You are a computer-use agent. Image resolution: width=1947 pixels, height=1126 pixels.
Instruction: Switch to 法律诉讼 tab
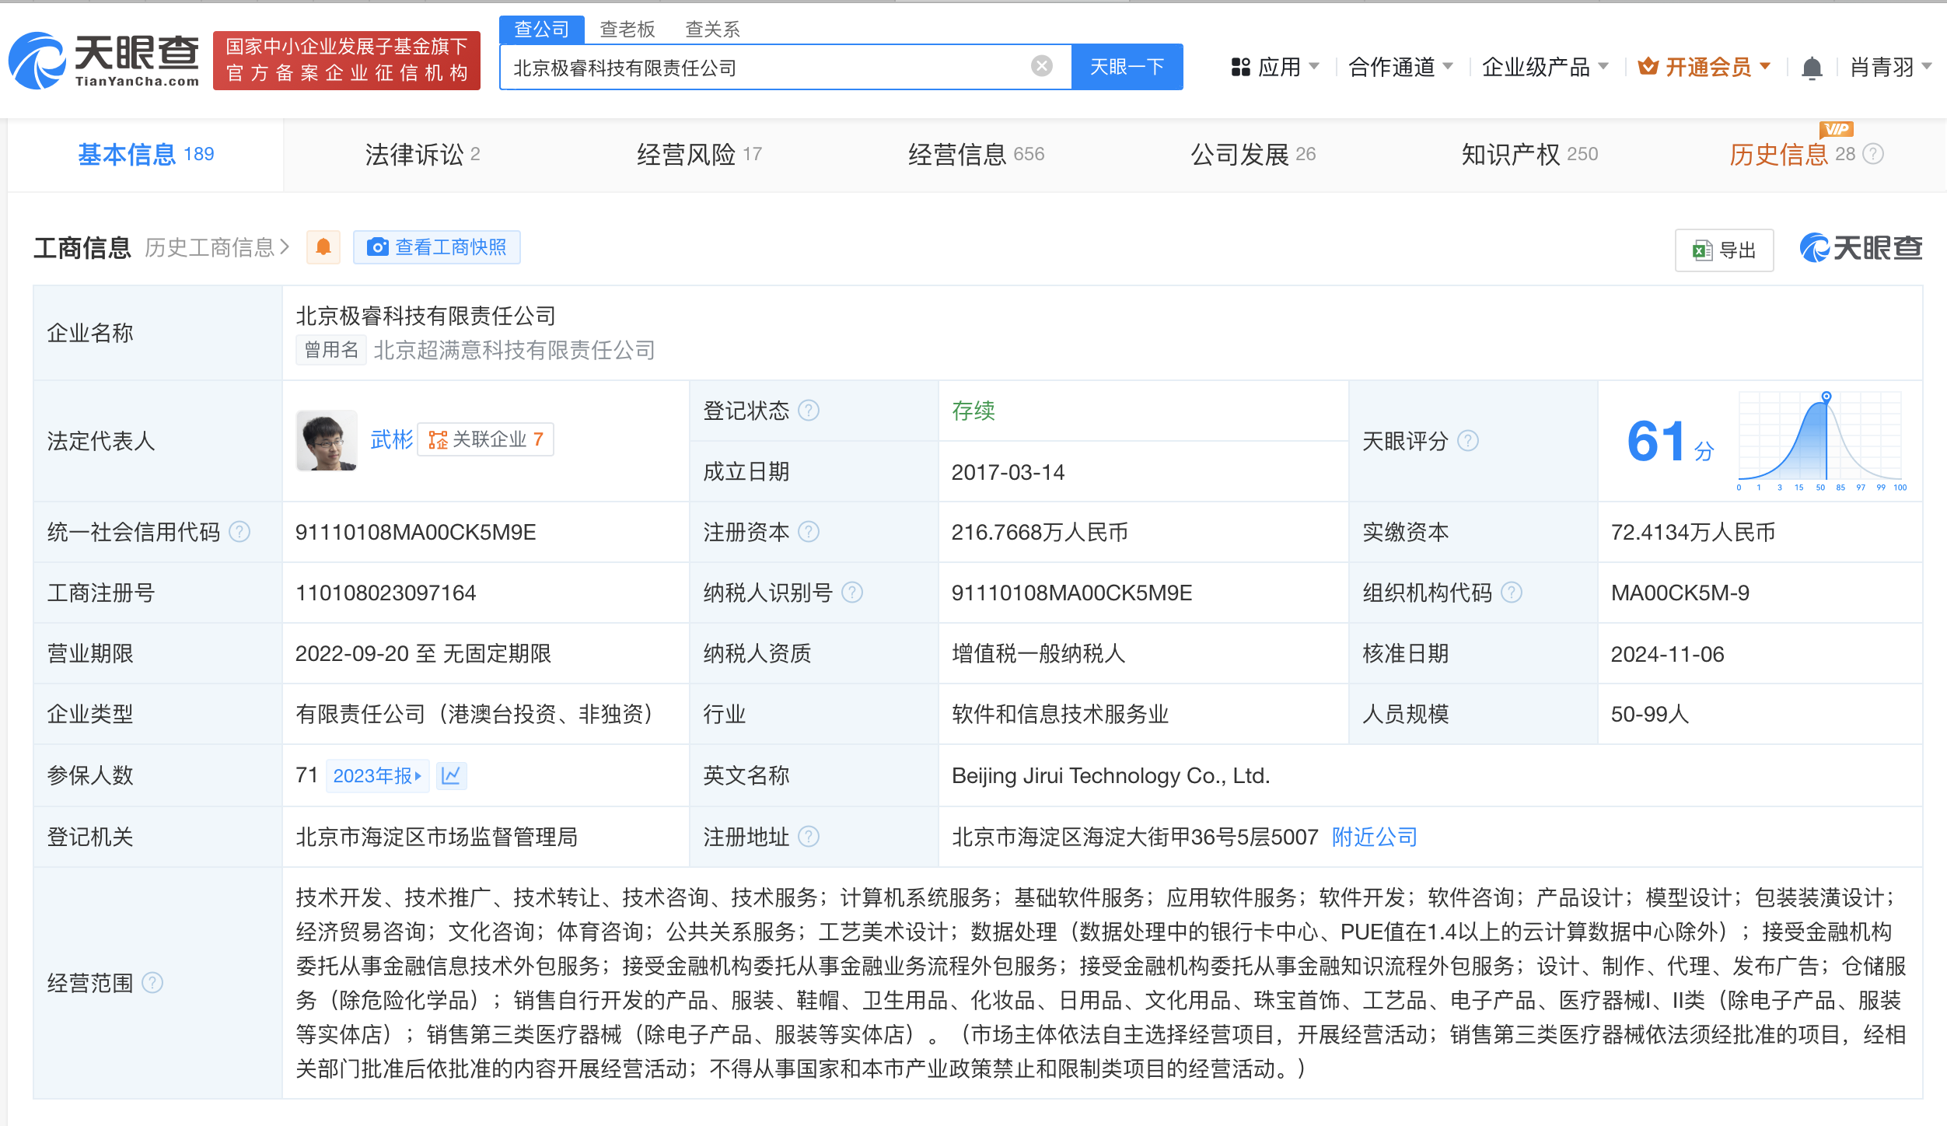(422, 154)
